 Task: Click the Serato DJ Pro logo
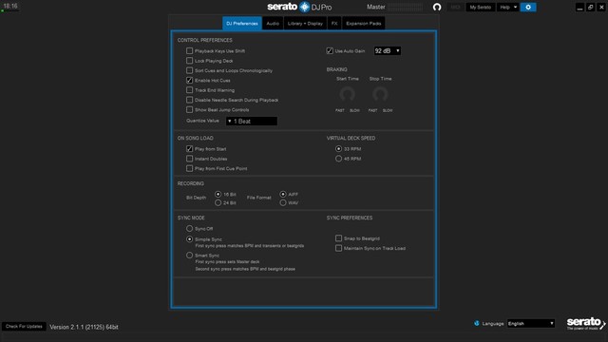(299, 7)
